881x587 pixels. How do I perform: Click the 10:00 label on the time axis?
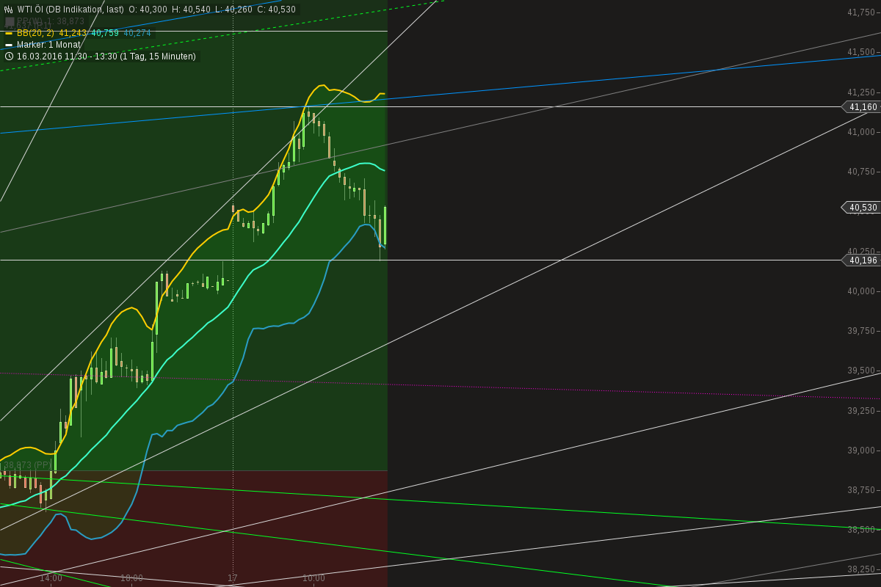pos(313,577)
